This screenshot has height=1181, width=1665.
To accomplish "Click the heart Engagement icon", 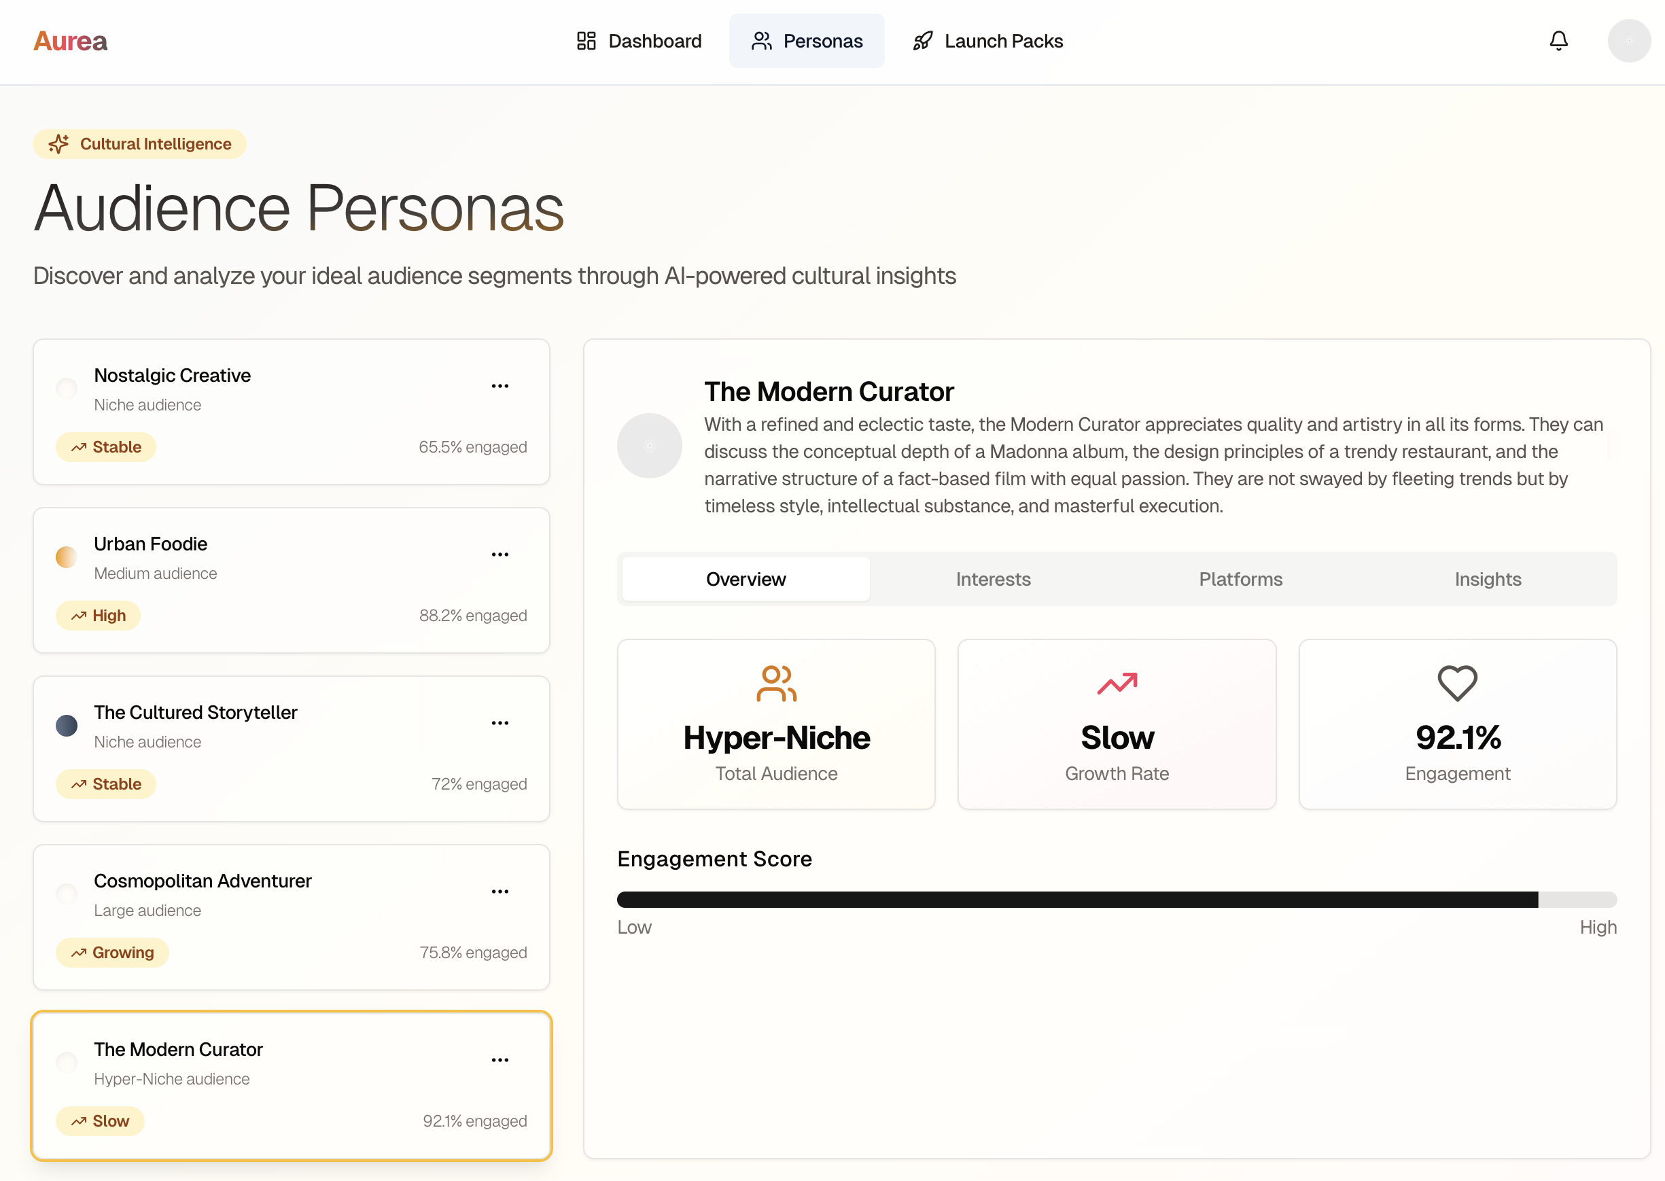I will pyautogui.click(x=1457, y=683).
